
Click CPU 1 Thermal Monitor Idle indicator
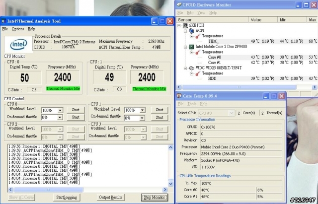(149, 89)
